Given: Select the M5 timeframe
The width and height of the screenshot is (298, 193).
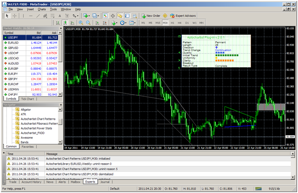Looking at the screenshot, I should (150, 23).
